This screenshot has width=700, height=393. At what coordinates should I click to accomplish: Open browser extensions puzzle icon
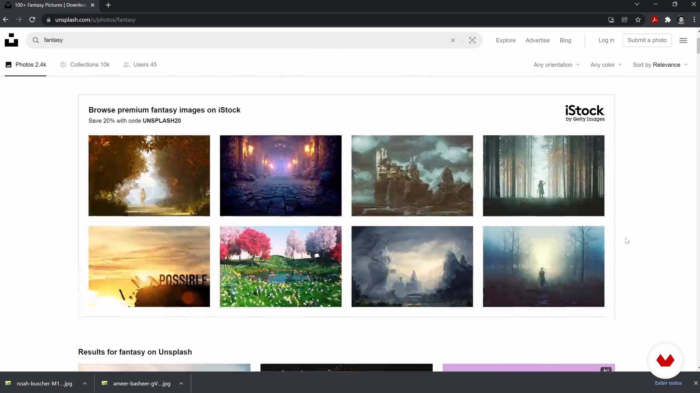[x=668, y=20]
